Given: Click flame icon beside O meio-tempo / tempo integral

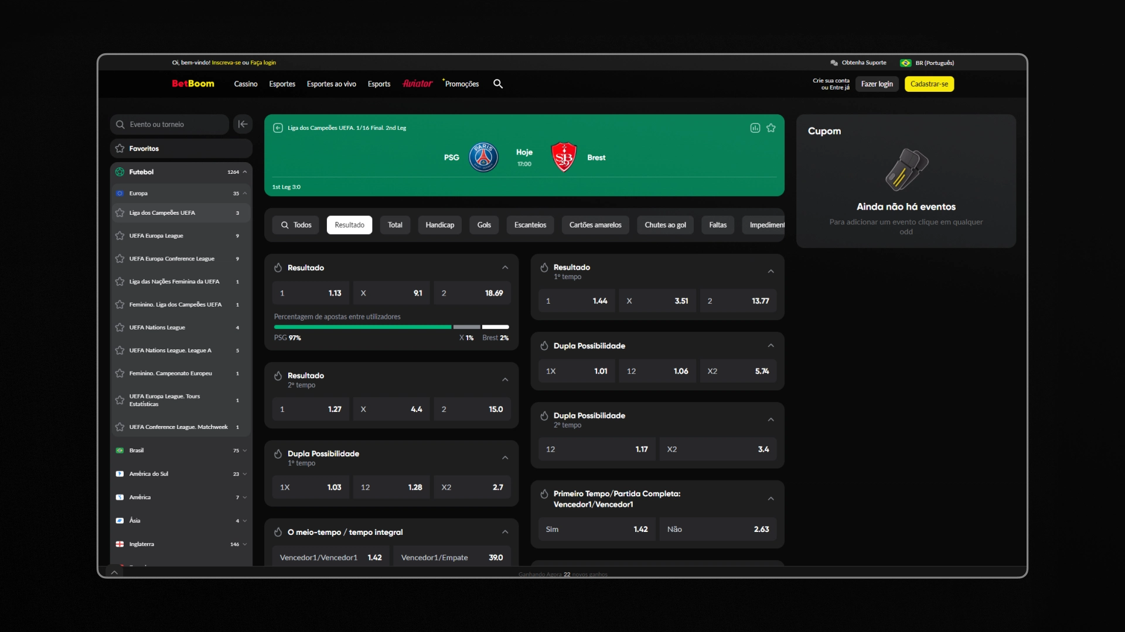Looking at the screenshot, I should [278, 532].
